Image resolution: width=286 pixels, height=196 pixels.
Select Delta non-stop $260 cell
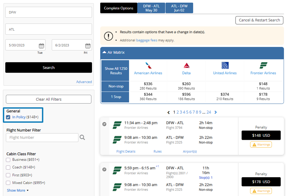point(186,86)
